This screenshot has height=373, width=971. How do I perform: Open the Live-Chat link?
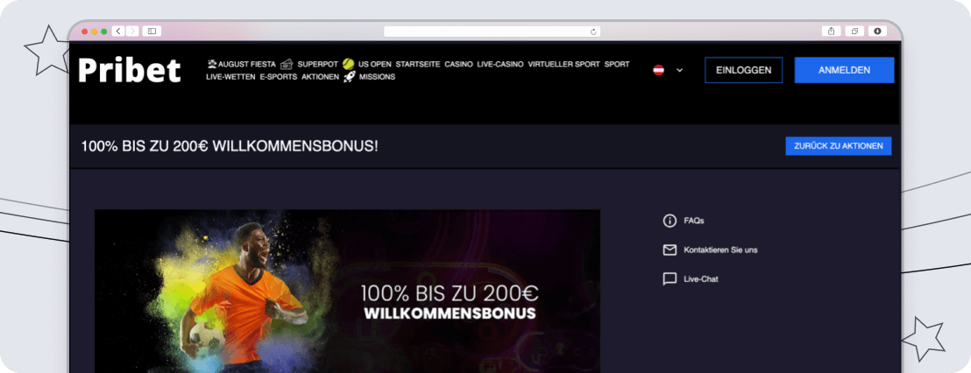pos(701,279)
